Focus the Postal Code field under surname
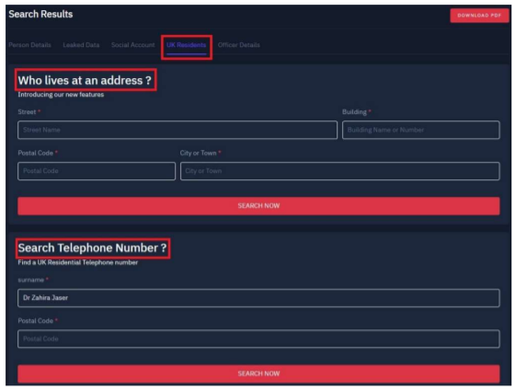 [258, 338]
